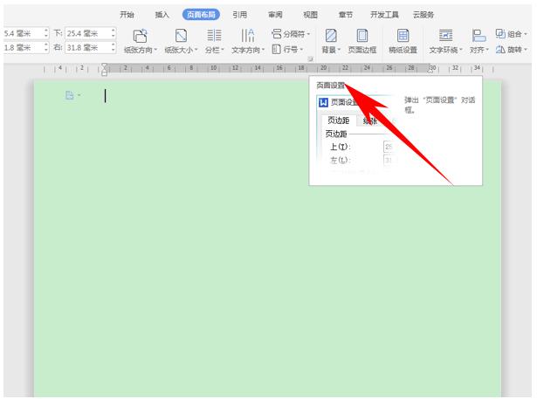Click the 文字方向 (text direction) icon
Screen dimensions: 537x399
tap(248, 35)
